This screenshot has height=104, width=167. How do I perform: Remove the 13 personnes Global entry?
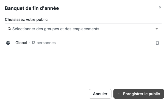click(157, 43)
